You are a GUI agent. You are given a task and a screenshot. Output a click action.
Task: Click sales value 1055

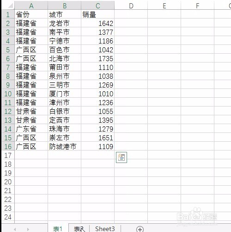point(98,111)
